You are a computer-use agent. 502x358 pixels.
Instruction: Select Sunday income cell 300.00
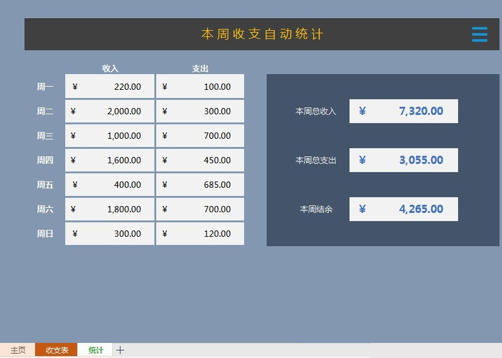pyautogui.click(x=110, y=234)
